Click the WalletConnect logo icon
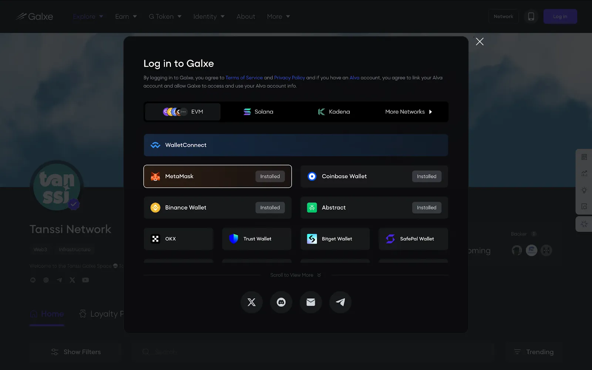Screen dimensions: 592x370 click(x=155, y=145)
